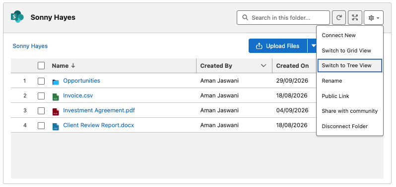
Task: Click the Created On column header
Action: (292, 66)
